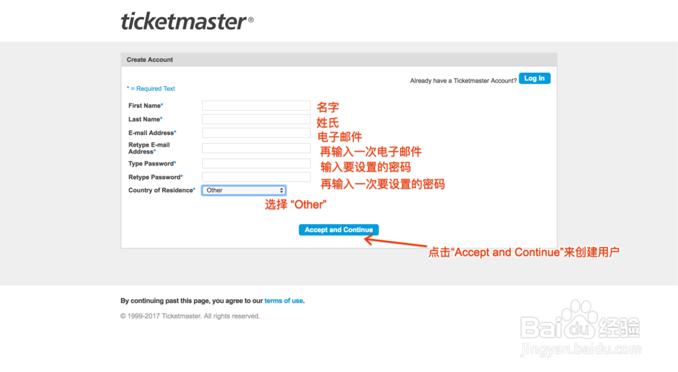Click the "First Name" label
The image size is (678, 372).
pos(146,106)
